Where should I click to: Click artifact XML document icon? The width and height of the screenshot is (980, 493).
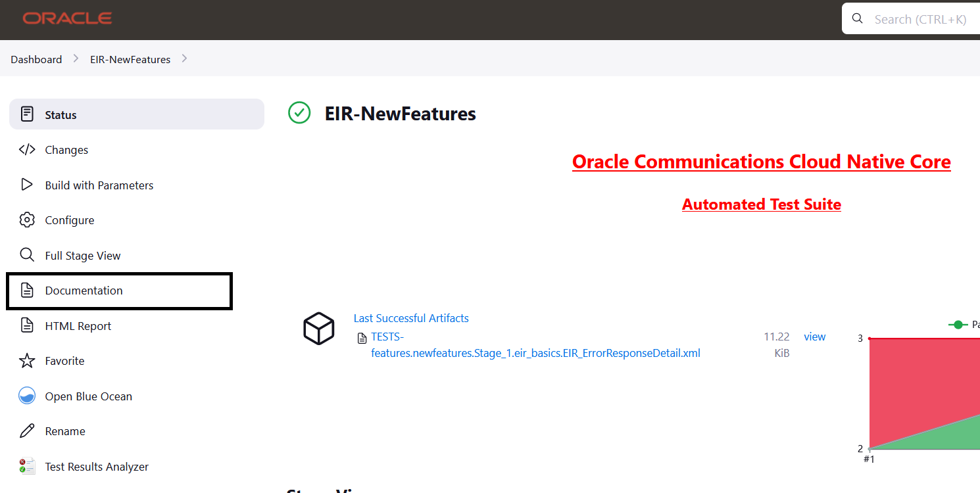click(x=362, y=339)
